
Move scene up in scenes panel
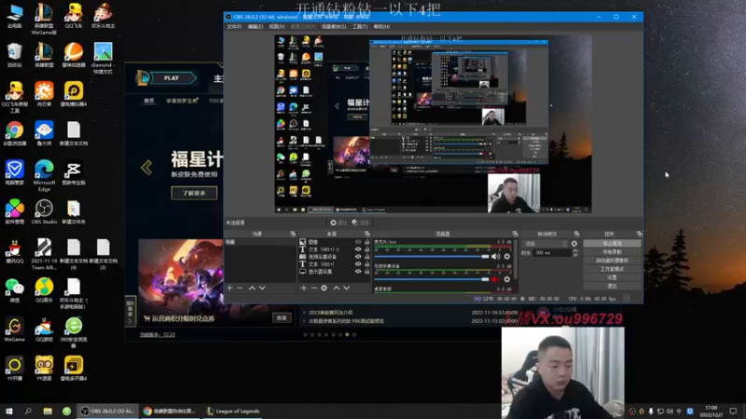(x=252, y=288)
